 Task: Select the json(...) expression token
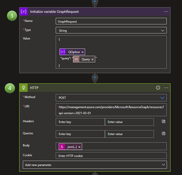coord(71,147)
